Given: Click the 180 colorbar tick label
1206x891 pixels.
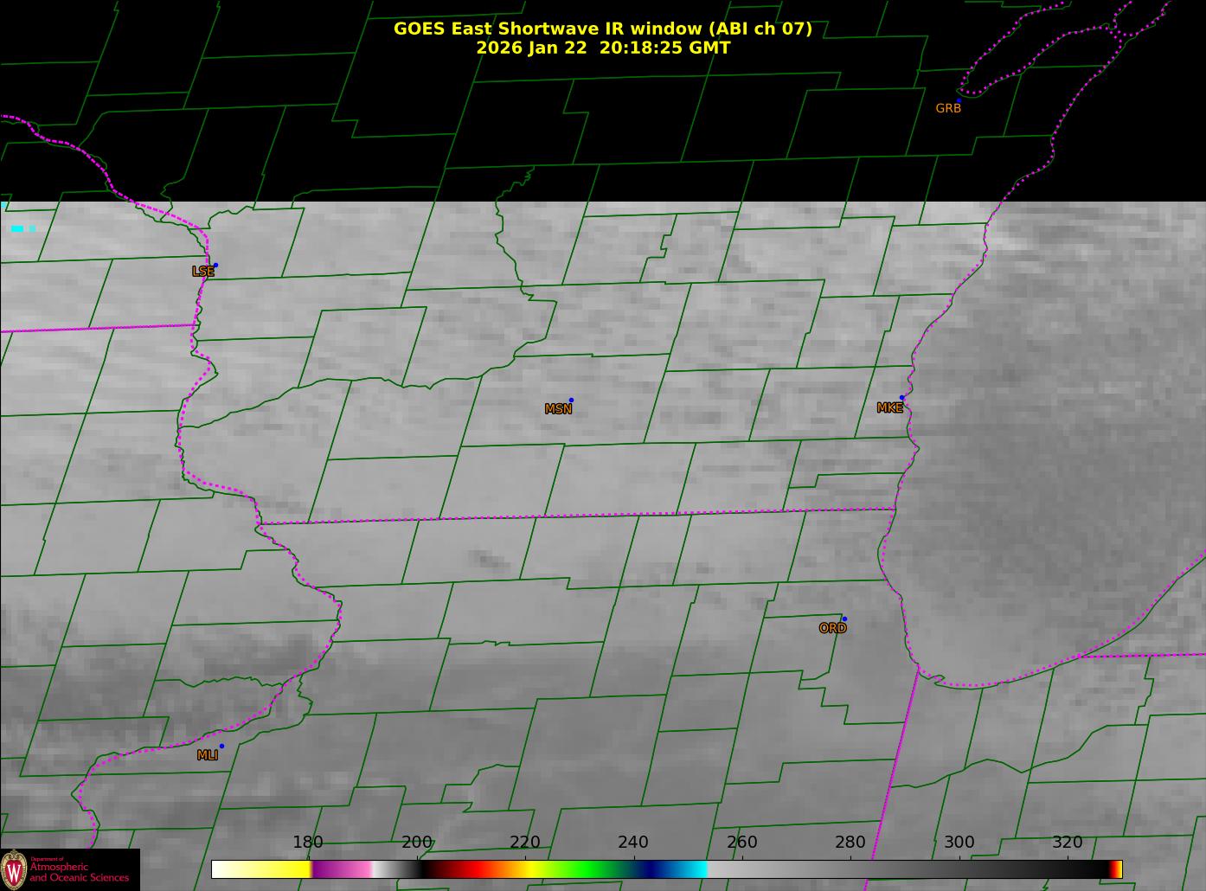Looking at the screenshot, I should coord(308,843).
